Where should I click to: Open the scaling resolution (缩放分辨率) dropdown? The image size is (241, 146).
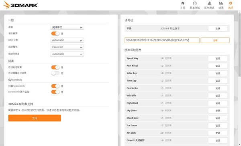click(x=67, y=54)
